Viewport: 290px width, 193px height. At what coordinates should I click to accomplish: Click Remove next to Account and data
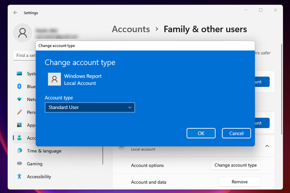point(239,182)
